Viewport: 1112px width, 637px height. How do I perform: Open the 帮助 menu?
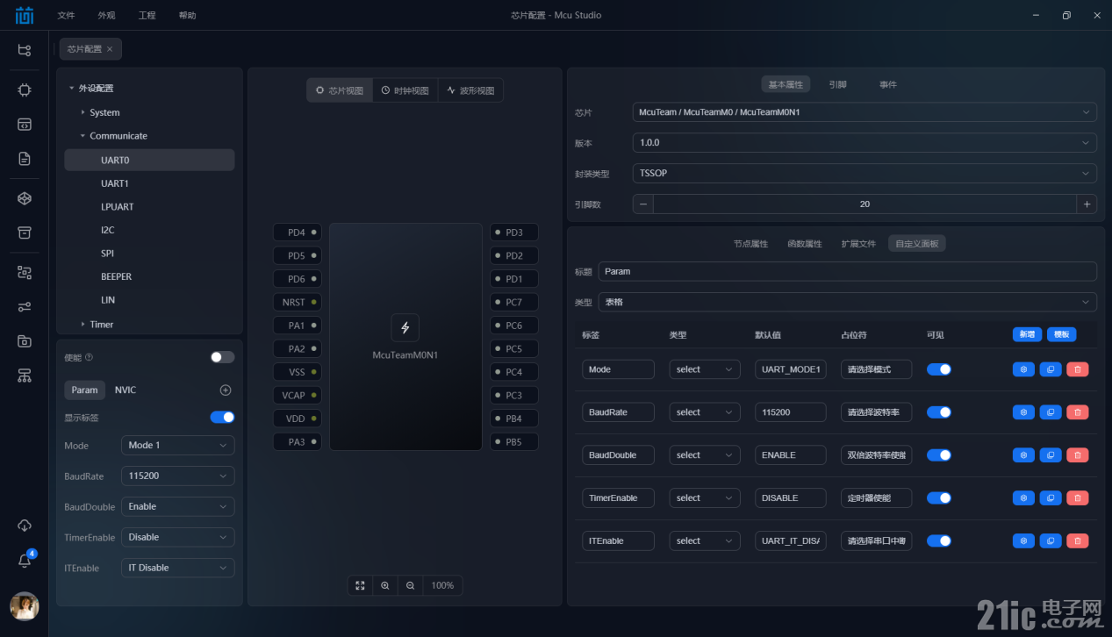(187, 16)
